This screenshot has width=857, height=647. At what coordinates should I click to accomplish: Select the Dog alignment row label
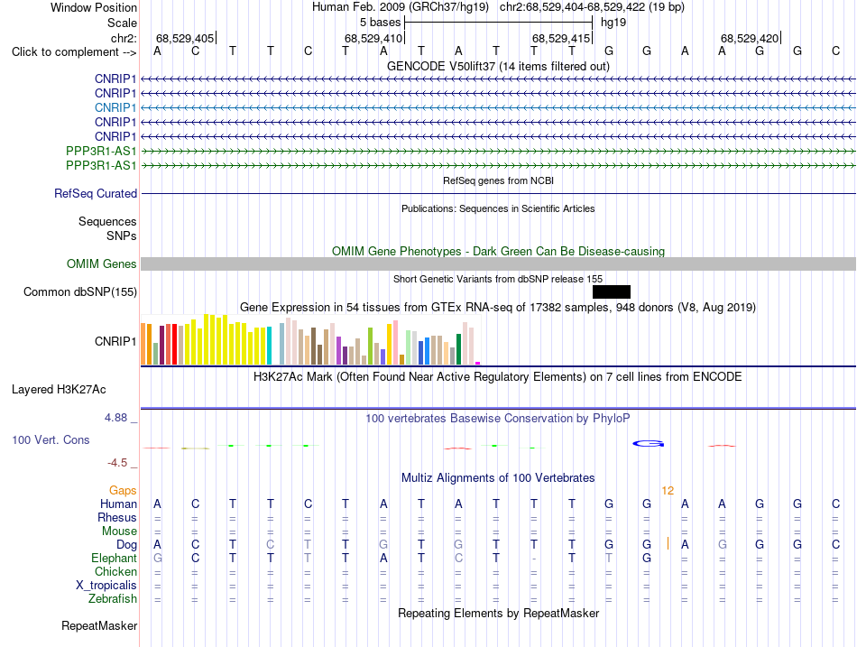(127, 545)
